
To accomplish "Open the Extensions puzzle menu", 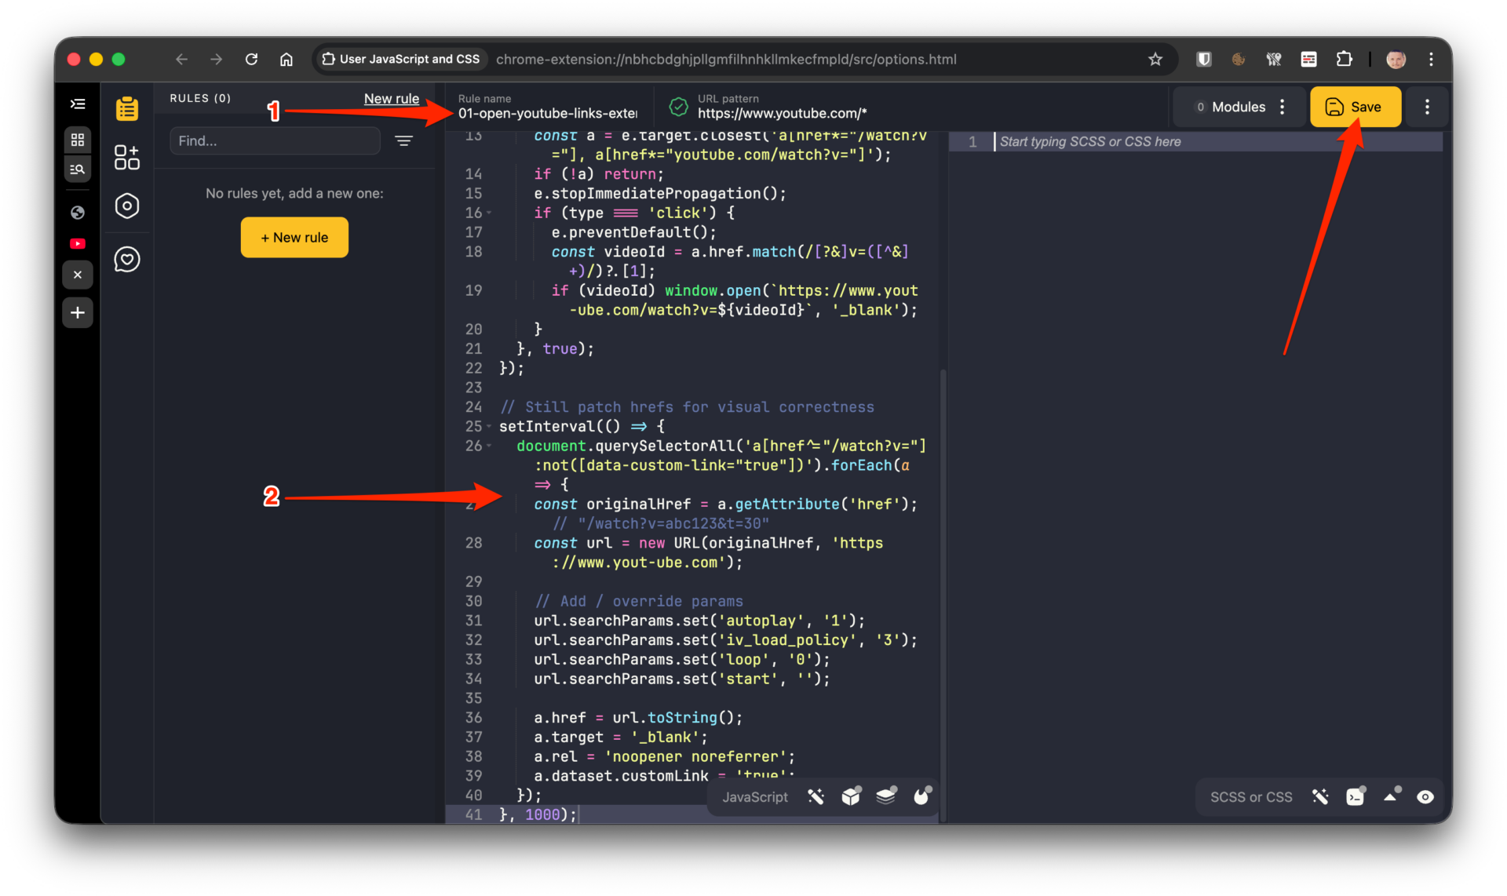I will [1344, 59].
